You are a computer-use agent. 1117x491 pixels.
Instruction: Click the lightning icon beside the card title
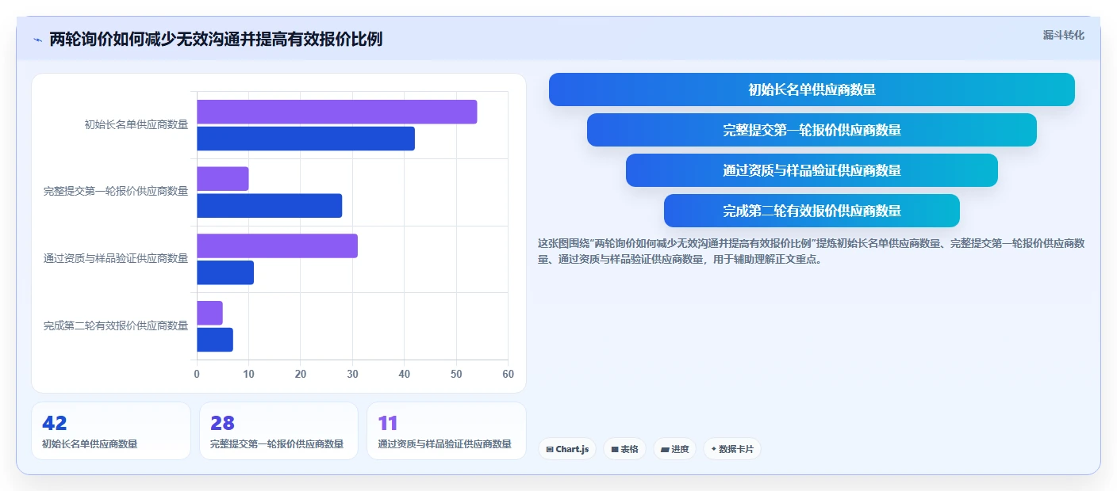37,39
